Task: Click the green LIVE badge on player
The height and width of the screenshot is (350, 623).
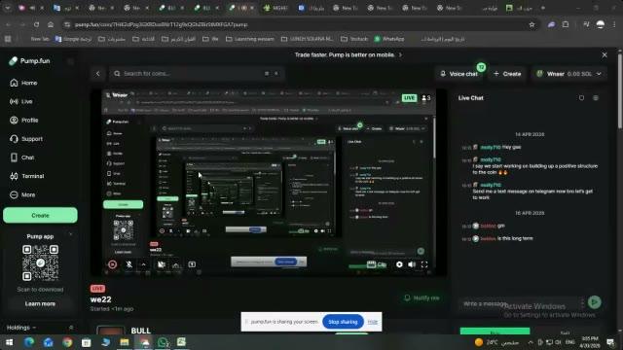Action: tap(409, 97)
